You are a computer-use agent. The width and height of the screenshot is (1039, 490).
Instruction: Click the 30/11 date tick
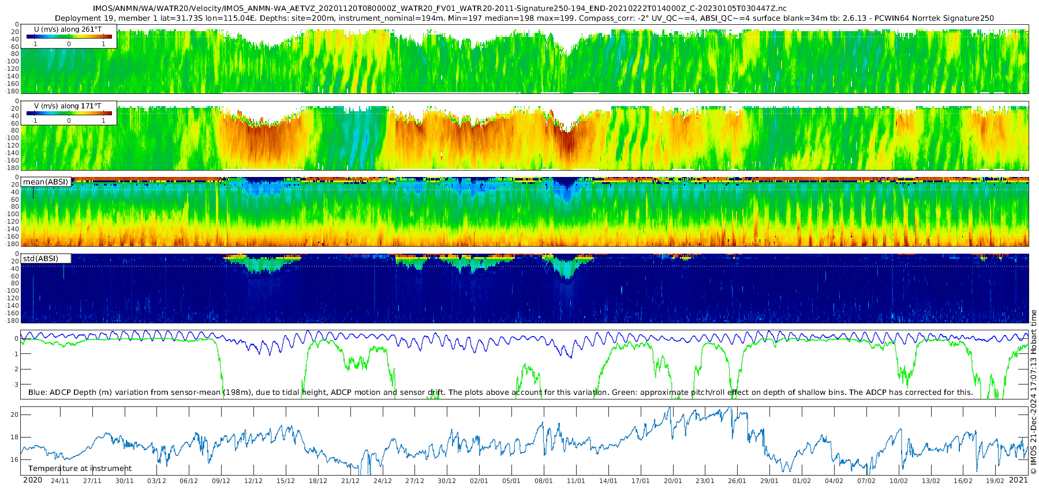coord(125,481)
